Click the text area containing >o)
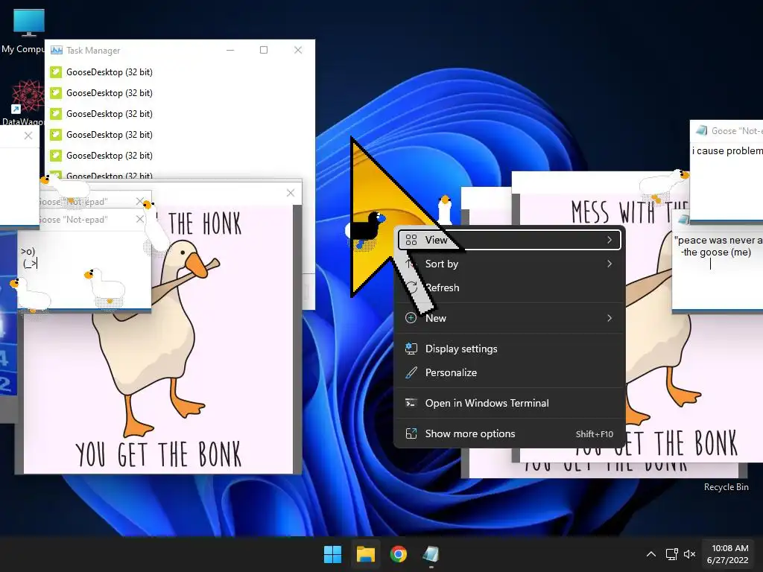The image size is (763, 572). (x=84, y=268)
